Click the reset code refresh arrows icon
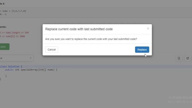The image size is (192, 108). [187, 58]
